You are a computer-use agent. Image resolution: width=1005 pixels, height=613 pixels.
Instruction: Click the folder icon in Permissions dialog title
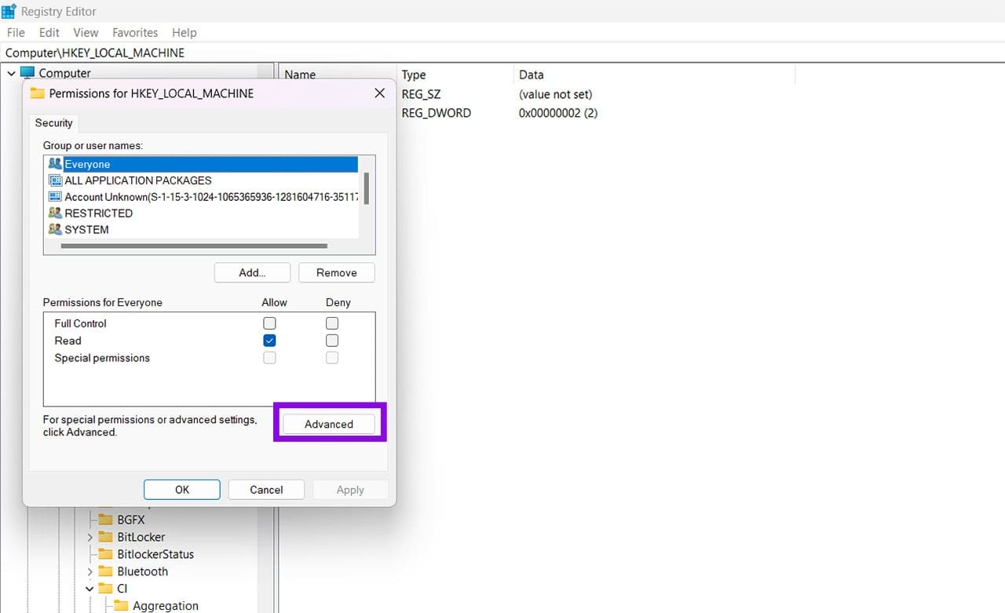coord(37,93)
